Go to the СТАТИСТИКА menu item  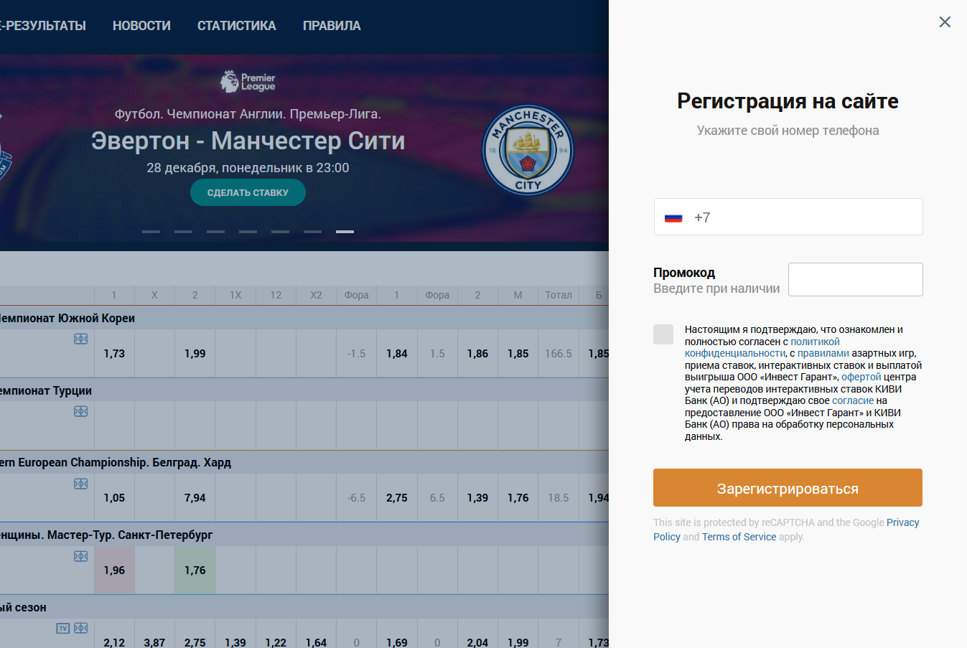[x=236, y=26]
